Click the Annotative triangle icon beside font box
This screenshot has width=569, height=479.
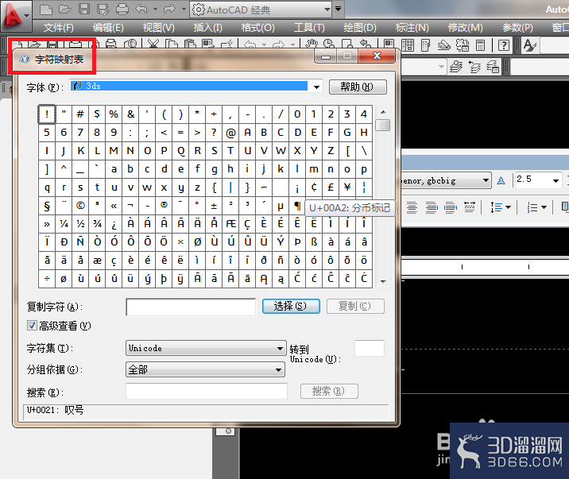click(x=501, y=180)
